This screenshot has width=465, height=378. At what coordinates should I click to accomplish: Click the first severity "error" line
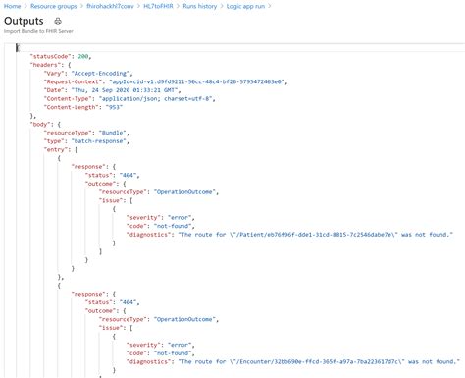tap(160, 218)
